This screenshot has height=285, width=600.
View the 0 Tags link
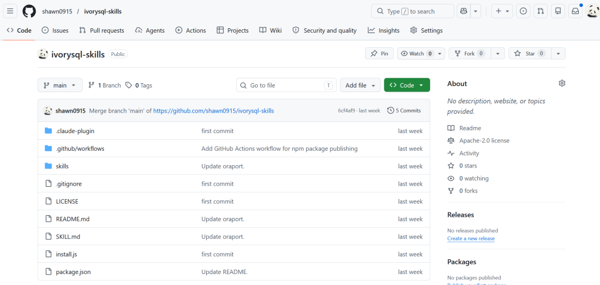click(x=139, y=85)
